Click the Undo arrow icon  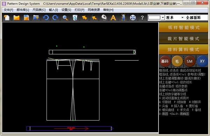click(x=46, y=18)
